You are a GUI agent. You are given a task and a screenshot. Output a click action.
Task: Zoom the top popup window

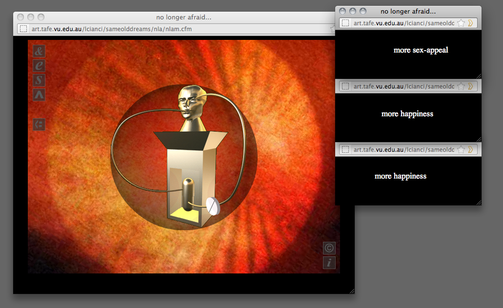click(363, 11)
